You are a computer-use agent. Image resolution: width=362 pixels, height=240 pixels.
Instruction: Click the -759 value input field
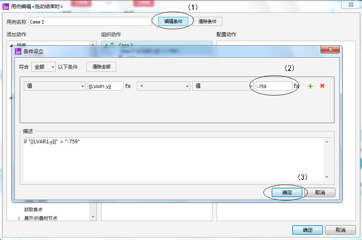pyautogui.click(x=274, y=86)
